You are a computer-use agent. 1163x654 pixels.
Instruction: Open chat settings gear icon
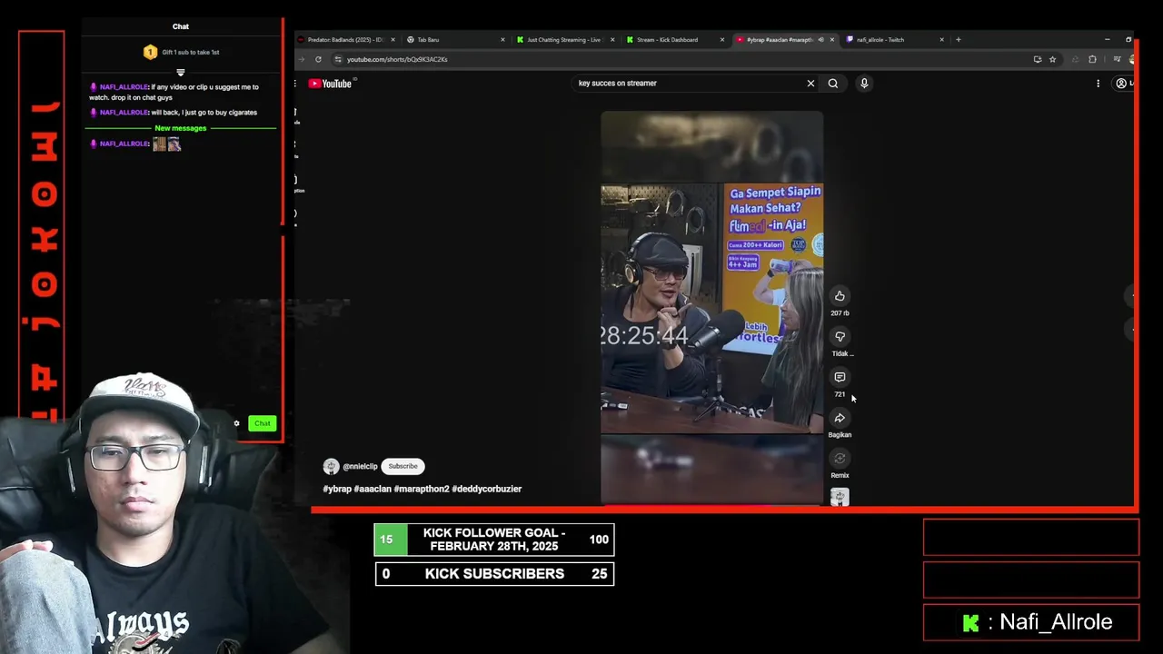[236, 423]
